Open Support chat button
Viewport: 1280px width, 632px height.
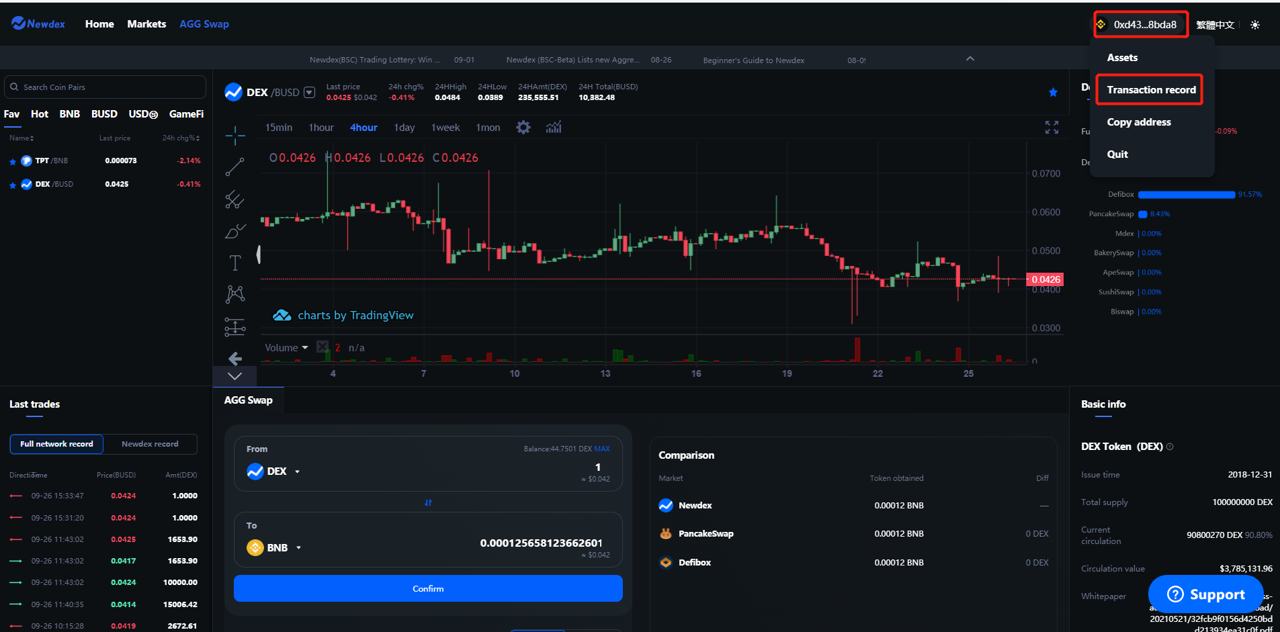[x=1206, y=594]
